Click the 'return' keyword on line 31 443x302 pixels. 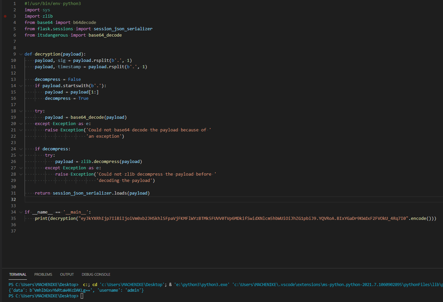pyautogui.click(x=43, y=193)
